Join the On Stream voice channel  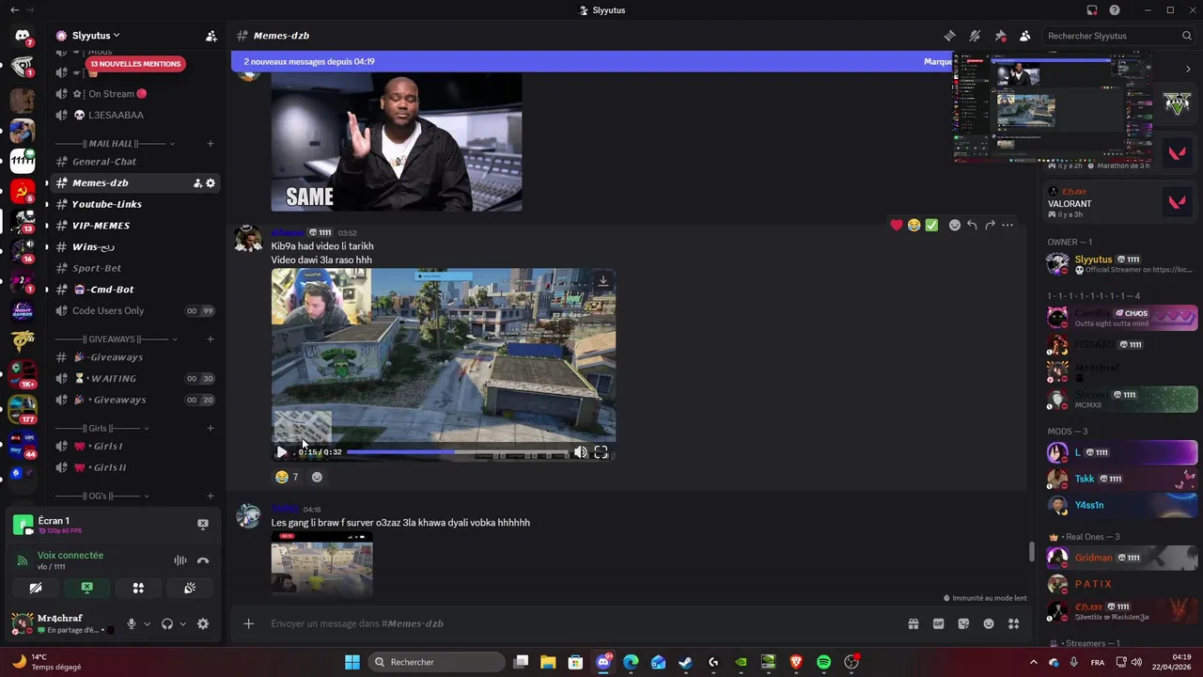click(117, 94)
